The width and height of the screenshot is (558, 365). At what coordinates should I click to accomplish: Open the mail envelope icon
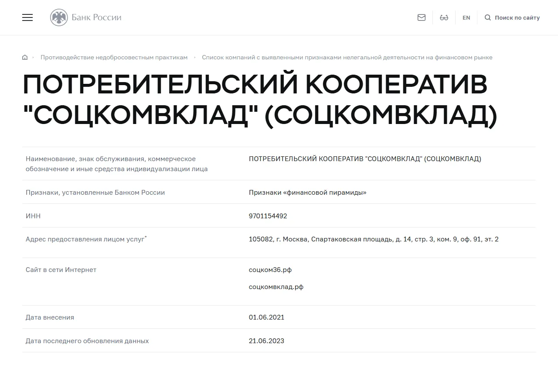[x=422, y=17]
